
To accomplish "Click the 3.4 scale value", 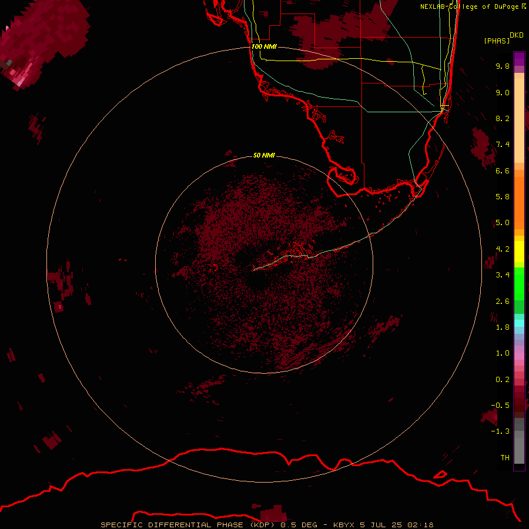I will point(503,275).
